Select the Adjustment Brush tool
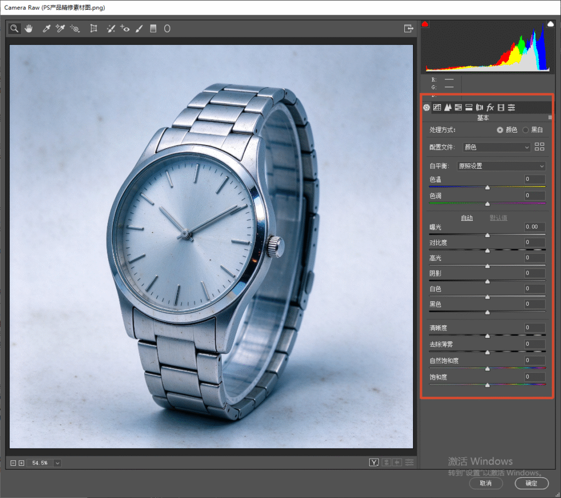The height and width of the screenshot is (498, 561). point(139,28)
